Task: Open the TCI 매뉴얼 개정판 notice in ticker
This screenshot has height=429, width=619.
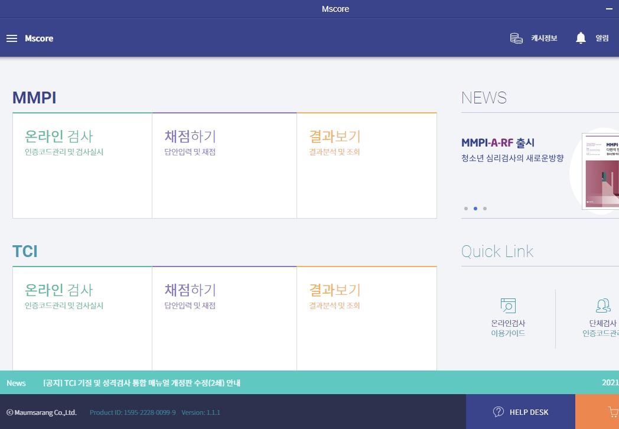Action: 142,383
